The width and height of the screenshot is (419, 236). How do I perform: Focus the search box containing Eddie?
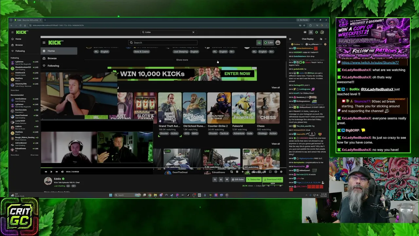click(168, 32)
